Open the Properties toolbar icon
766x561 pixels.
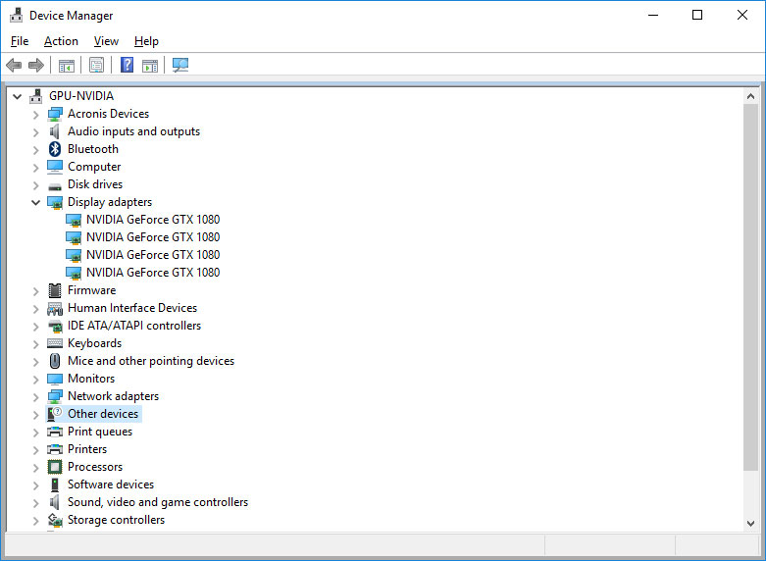pos(97,65)
